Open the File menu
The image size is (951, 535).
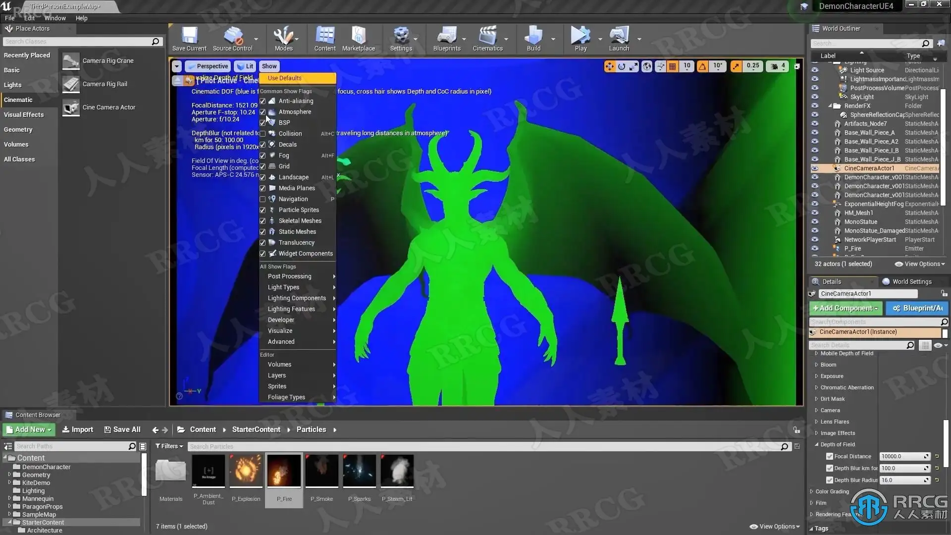[x=10, y=18]
